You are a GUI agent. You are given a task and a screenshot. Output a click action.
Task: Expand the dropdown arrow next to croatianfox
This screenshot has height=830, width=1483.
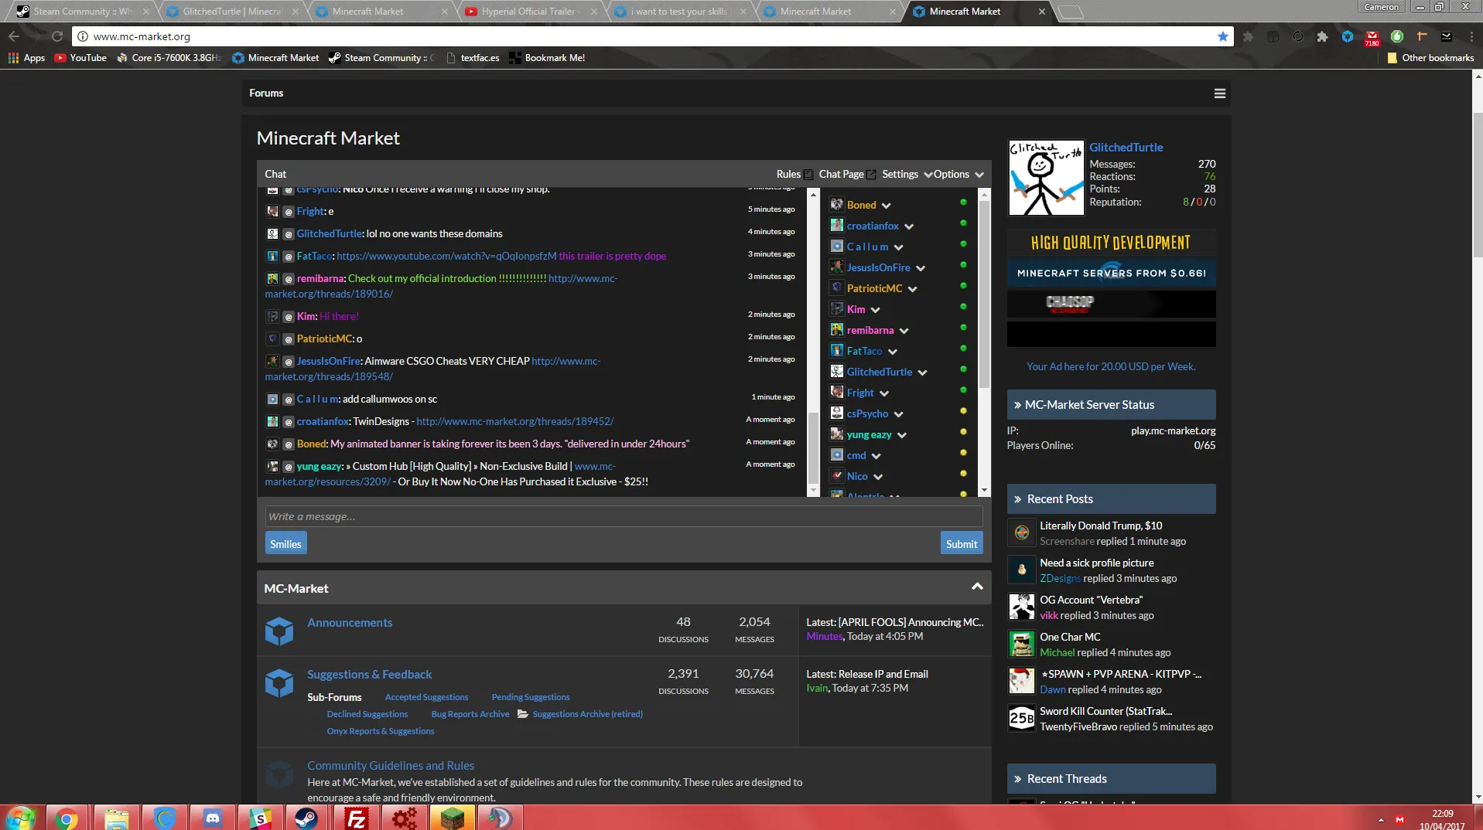909,226
